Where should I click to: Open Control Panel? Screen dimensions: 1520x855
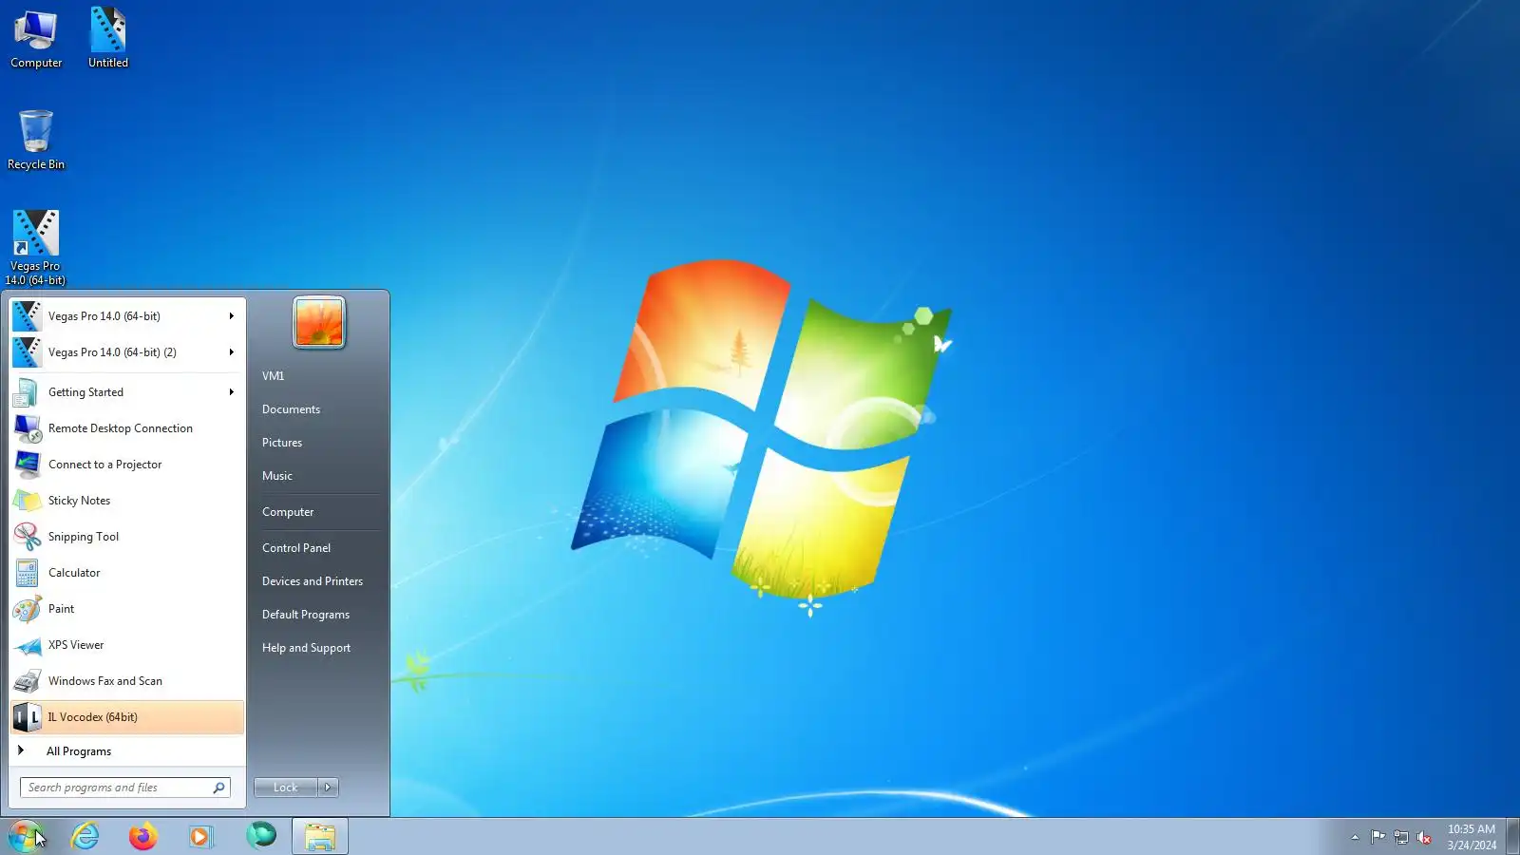click(296, 548)
